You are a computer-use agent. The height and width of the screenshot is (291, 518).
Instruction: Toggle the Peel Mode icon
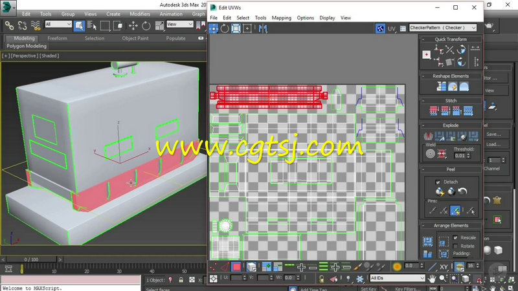pos(451,191)
